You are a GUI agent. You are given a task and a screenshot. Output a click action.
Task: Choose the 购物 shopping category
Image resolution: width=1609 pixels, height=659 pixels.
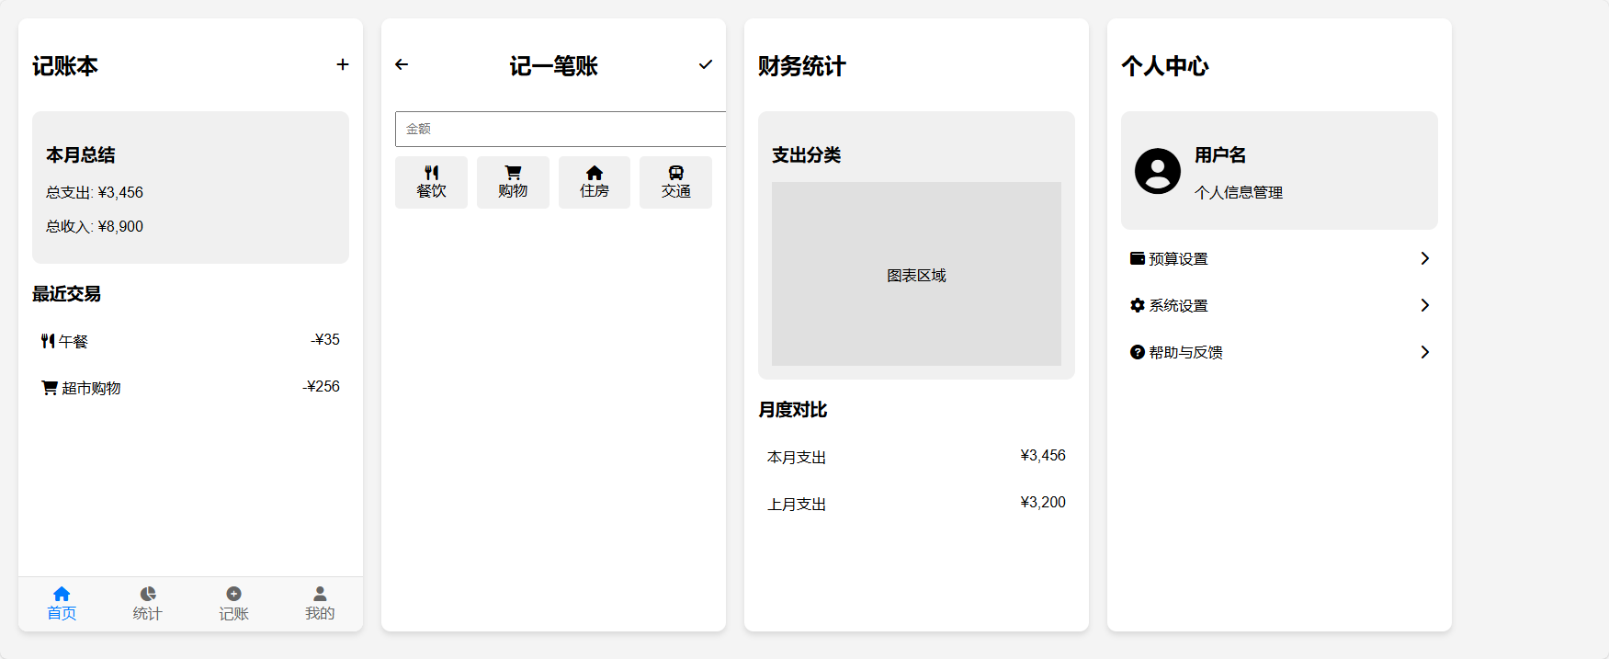coord(513,182)
